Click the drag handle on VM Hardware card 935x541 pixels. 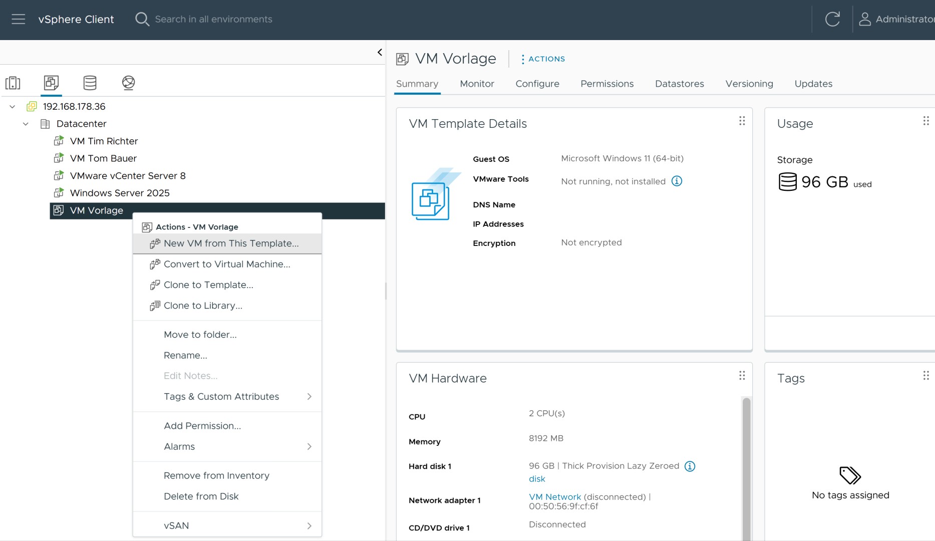tap(742, 375)
